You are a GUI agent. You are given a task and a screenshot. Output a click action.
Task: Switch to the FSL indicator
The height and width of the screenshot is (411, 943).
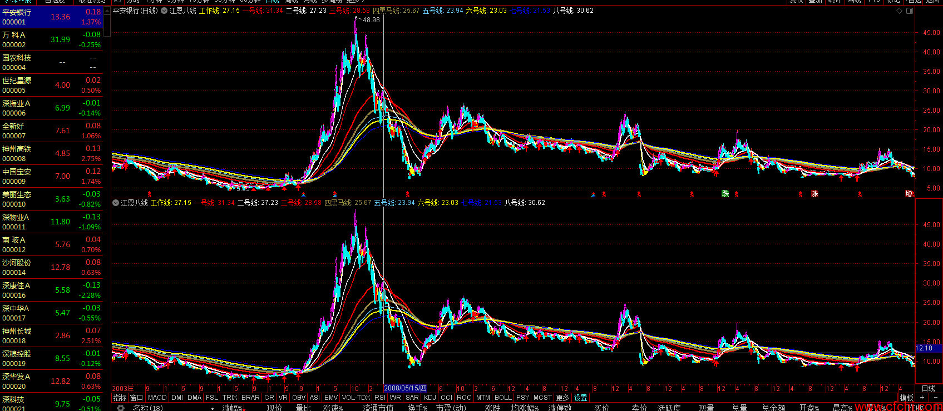coord(212,398)
